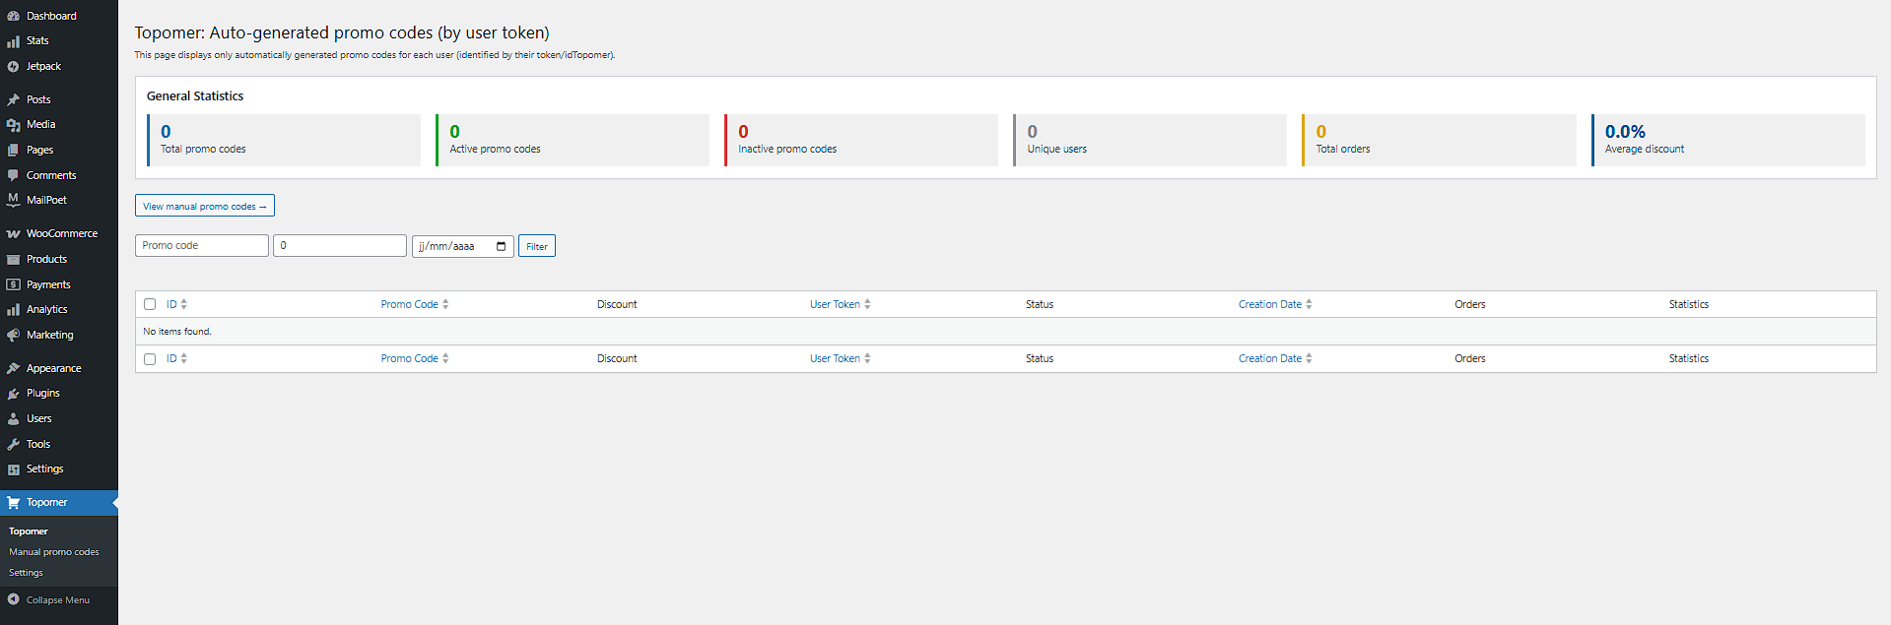Click the MailPoet icon in sidebar
The width and height of the screenshot is (1891, 625).
coord(13,200)
